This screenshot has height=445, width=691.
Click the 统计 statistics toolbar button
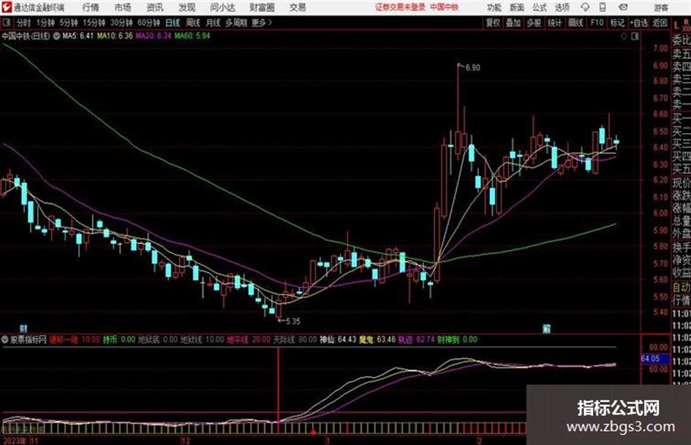pos(555,23)
